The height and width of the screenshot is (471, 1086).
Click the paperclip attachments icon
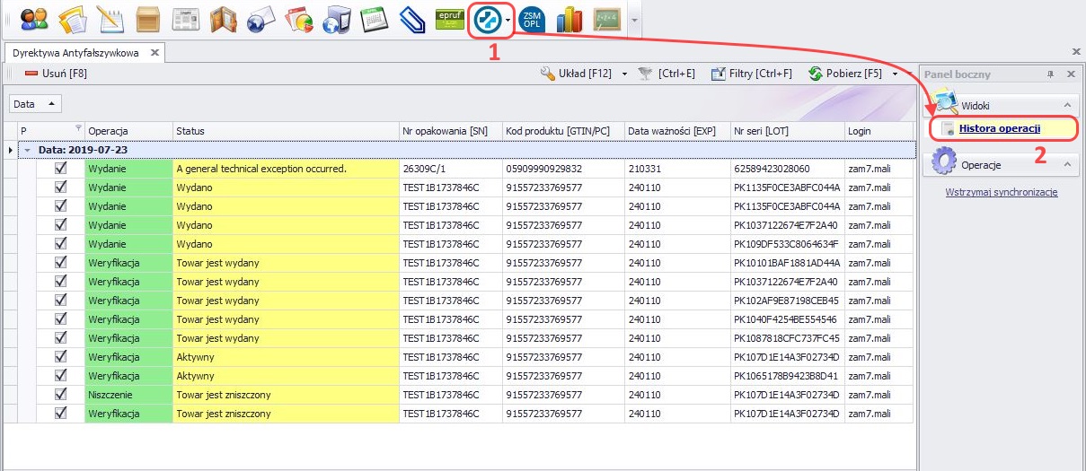click(x=411, y=19)
